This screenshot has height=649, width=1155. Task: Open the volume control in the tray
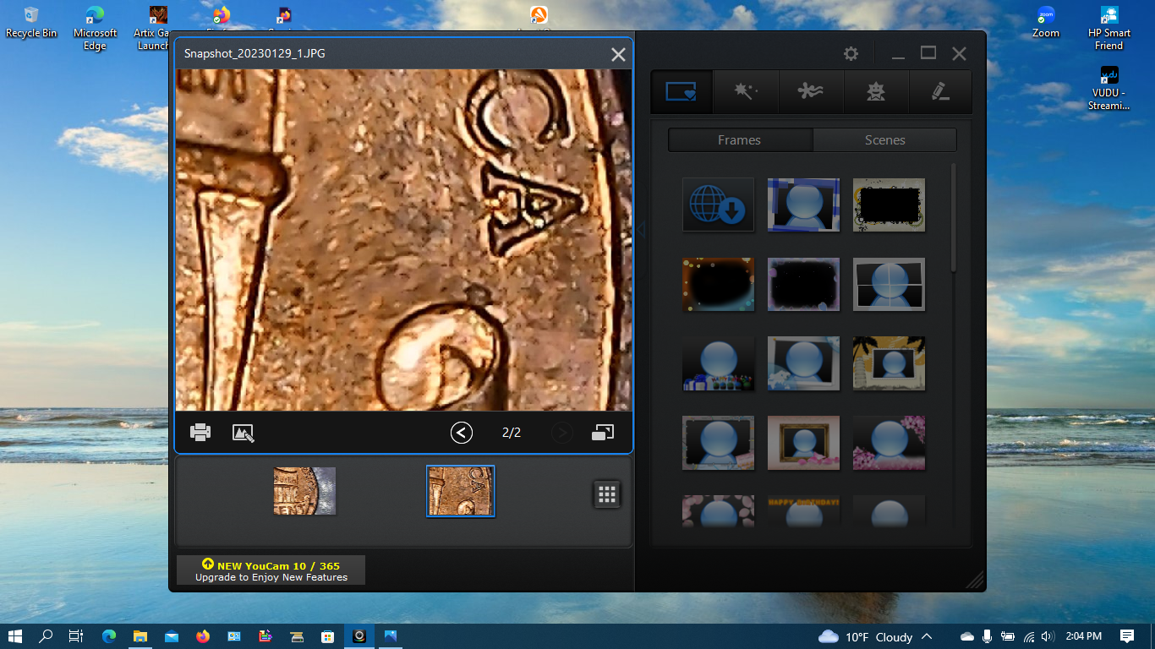(1048, 636)
